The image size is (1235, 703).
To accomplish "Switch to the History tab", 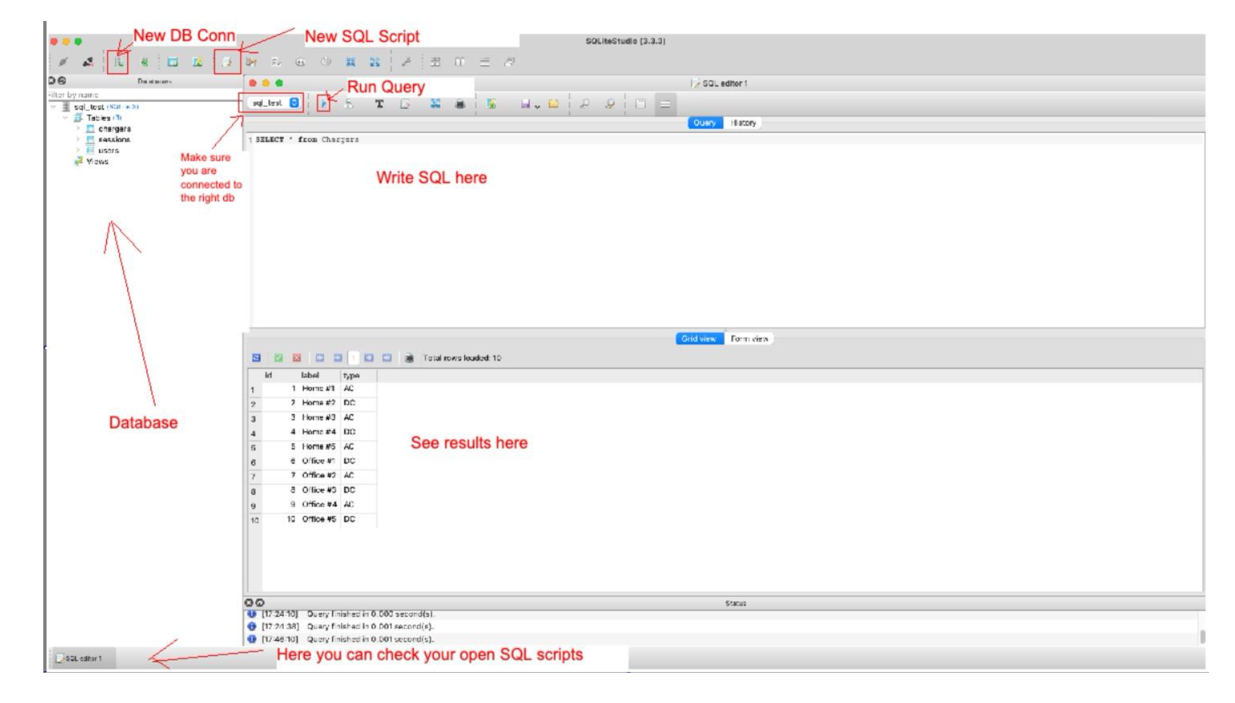I will [743, 123].
